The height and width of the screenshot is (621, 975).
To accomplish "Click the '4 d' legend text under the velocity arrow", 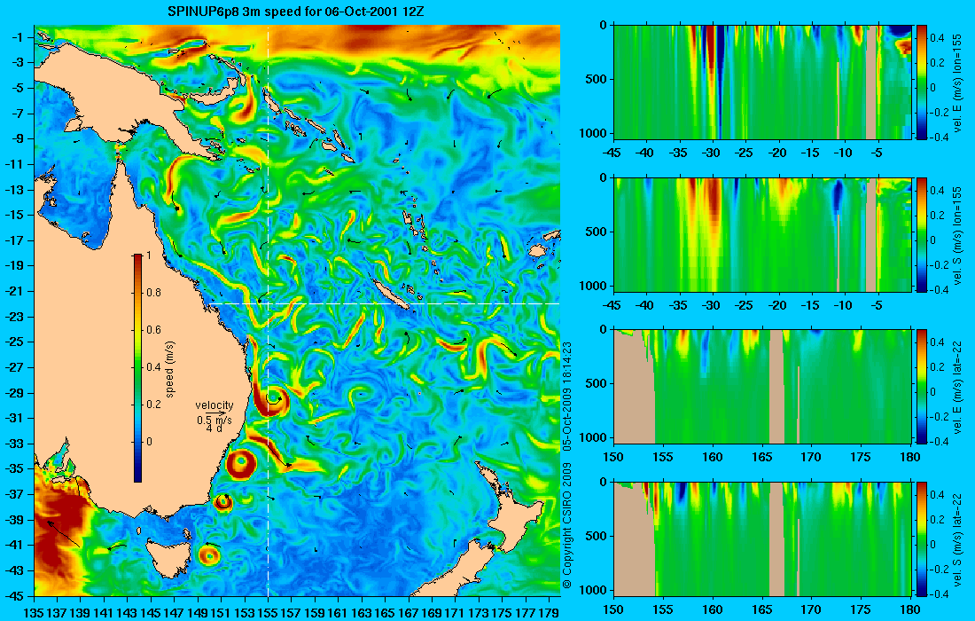I will coord(214,428).
